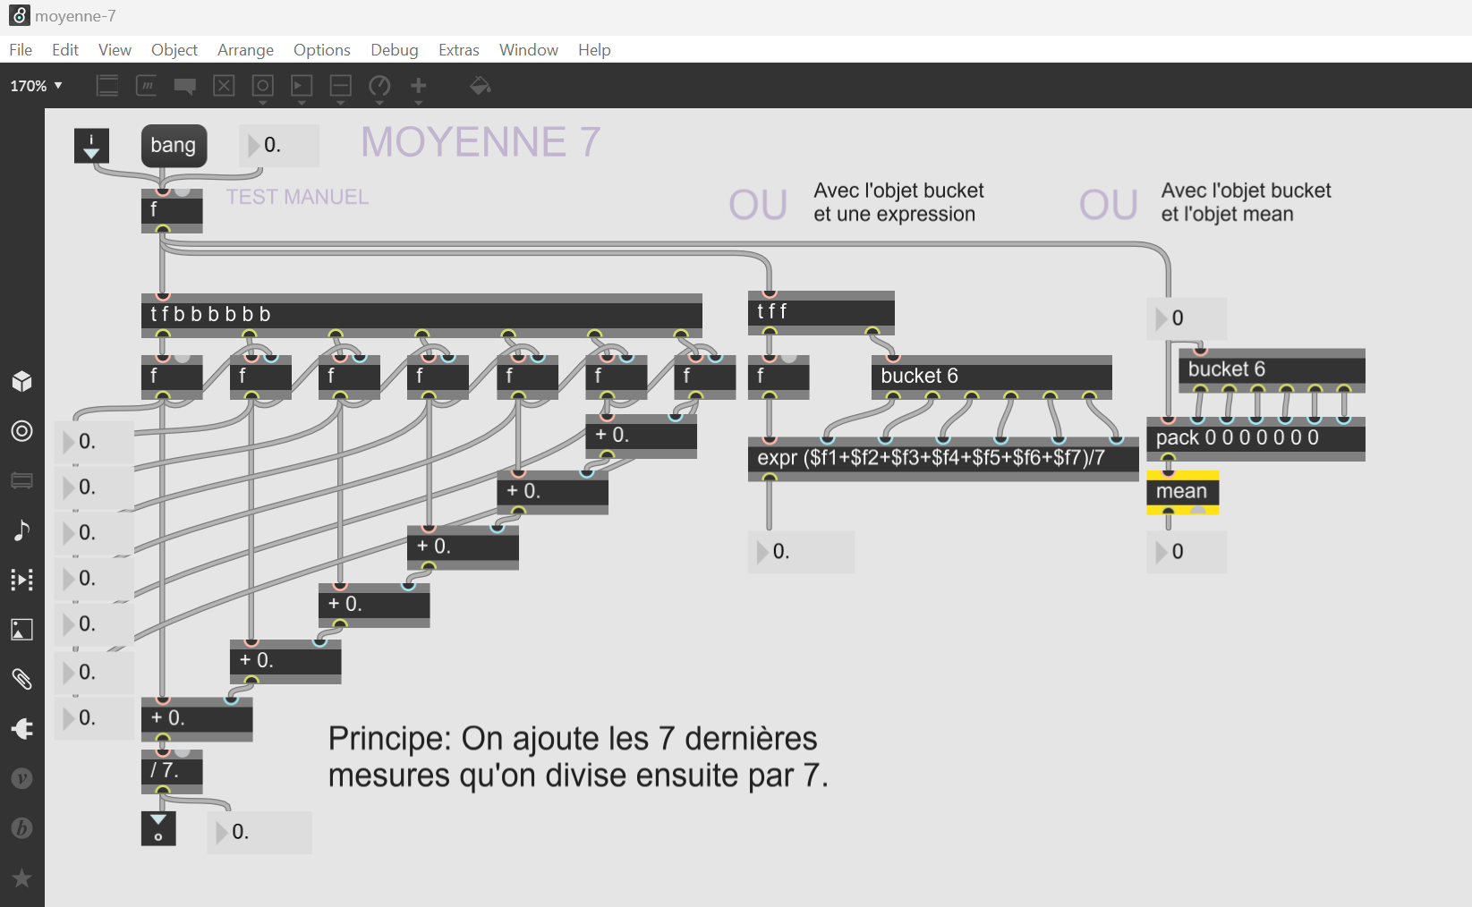Click the paint bucket format icon

coord(480,86)
